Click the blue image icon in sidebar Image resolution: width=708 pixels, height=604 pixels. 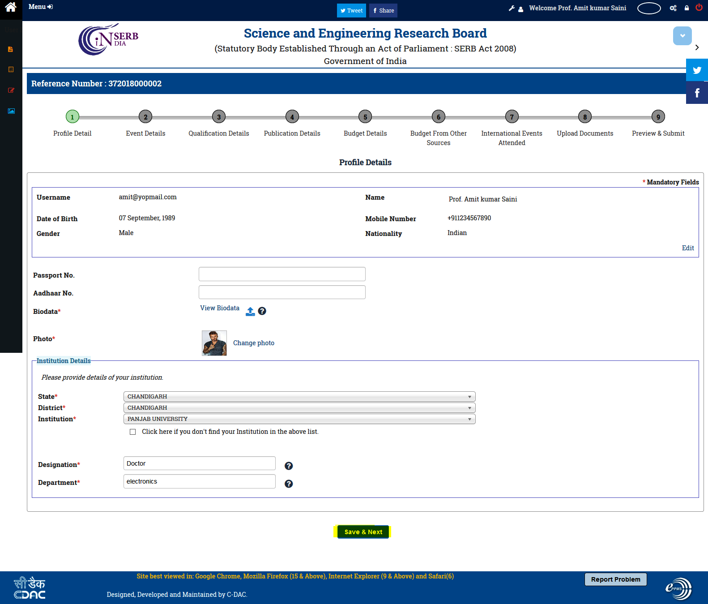[11, 111]
